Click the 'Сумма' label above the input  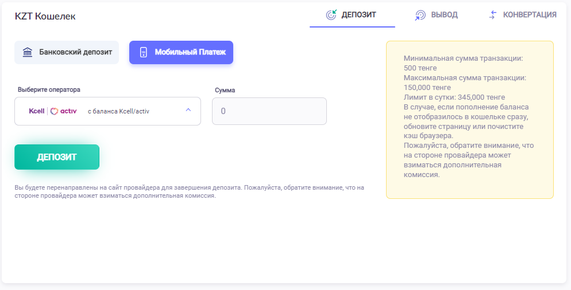point(225,90)
